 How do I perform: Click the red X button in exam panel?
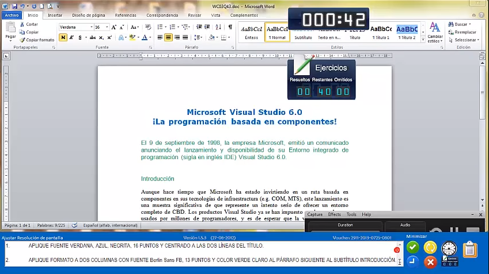(x=430, y=262)
